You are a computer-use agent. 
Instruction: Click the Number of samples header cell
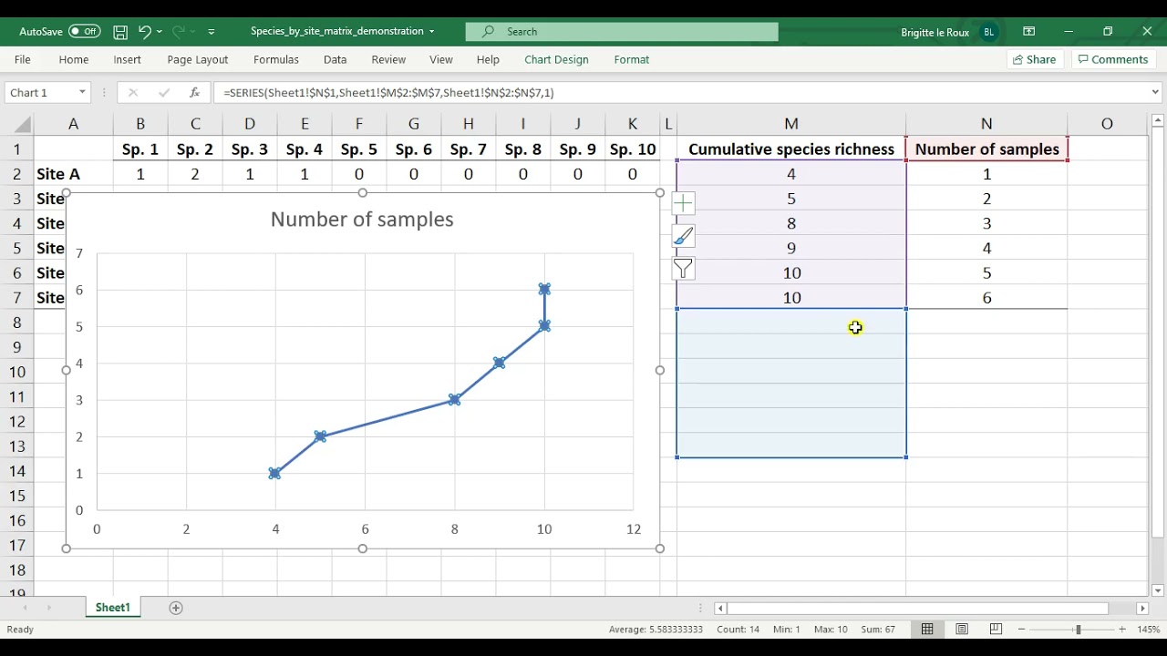986,149
